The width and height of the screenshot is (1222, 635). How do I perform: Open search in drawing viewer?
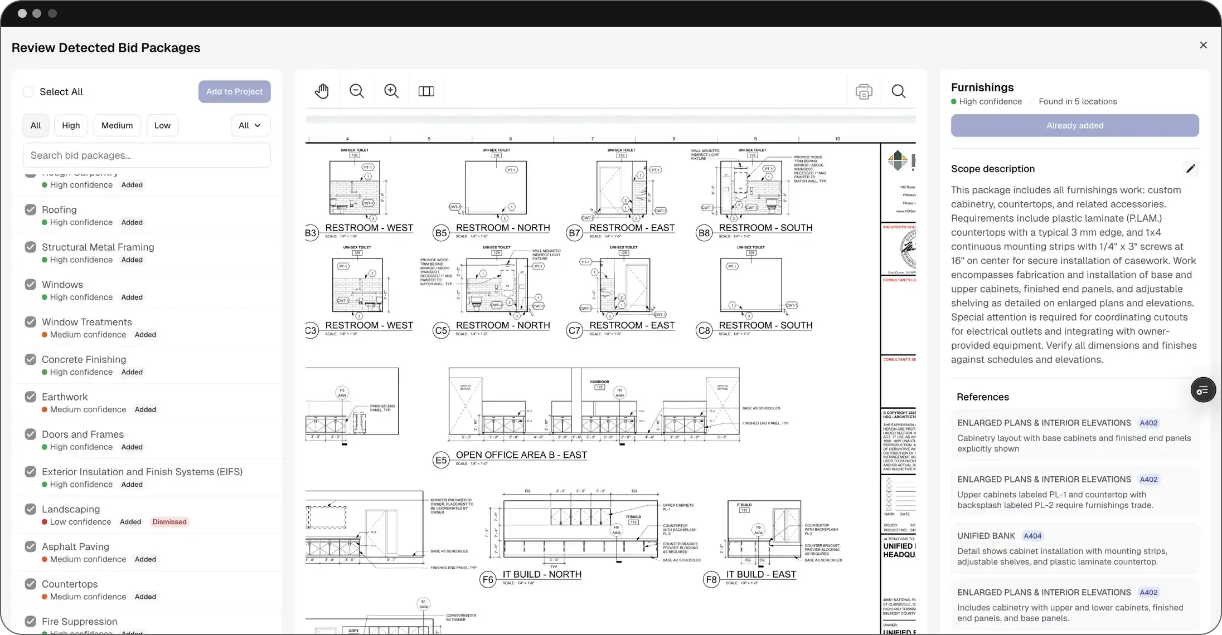tap(899, 91)
